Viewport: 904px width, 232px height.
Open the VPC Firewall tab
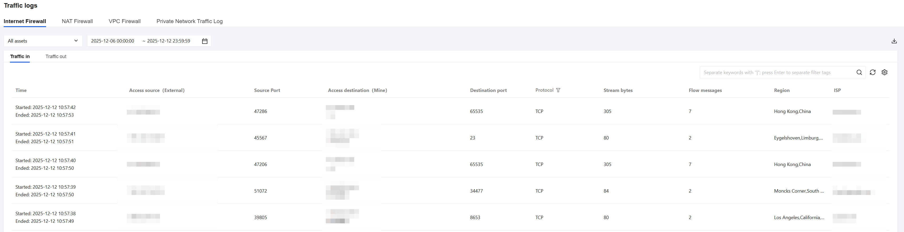pos(124,21)
